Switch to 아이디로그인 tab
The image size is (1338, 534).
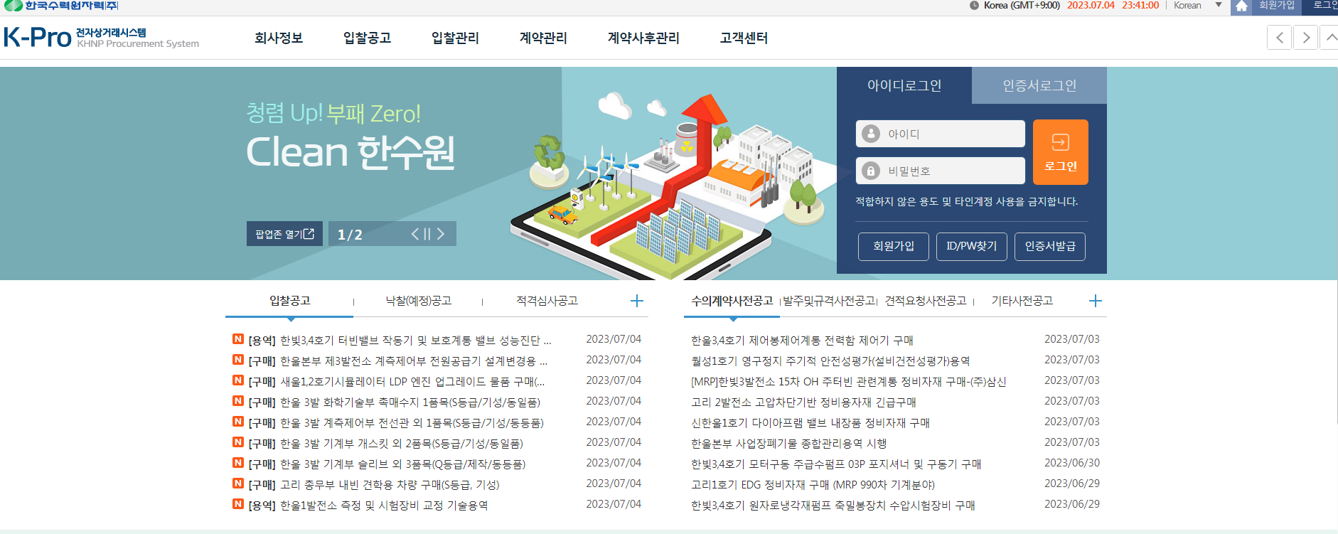[904, 85]
